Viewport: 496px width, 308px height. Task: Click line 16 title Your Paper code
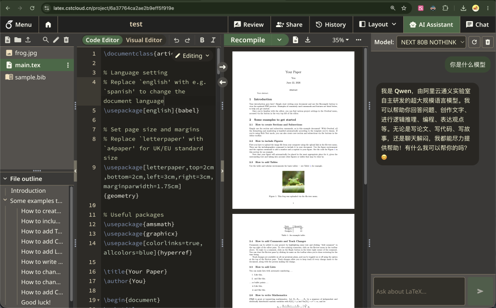point(135,272)
